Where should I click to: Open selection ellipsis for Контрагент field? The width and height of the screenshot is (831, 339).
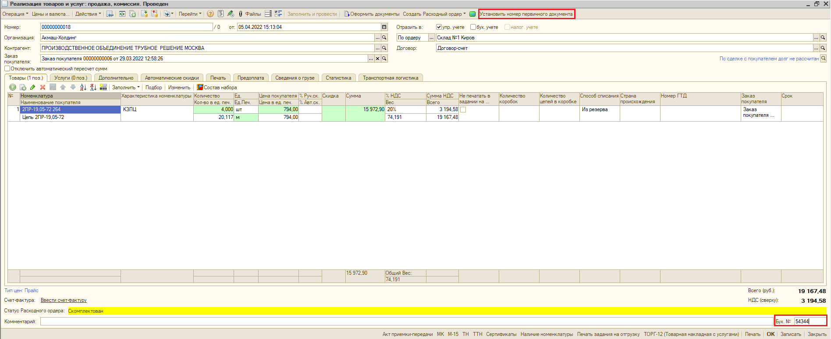[x=378, y=48]
